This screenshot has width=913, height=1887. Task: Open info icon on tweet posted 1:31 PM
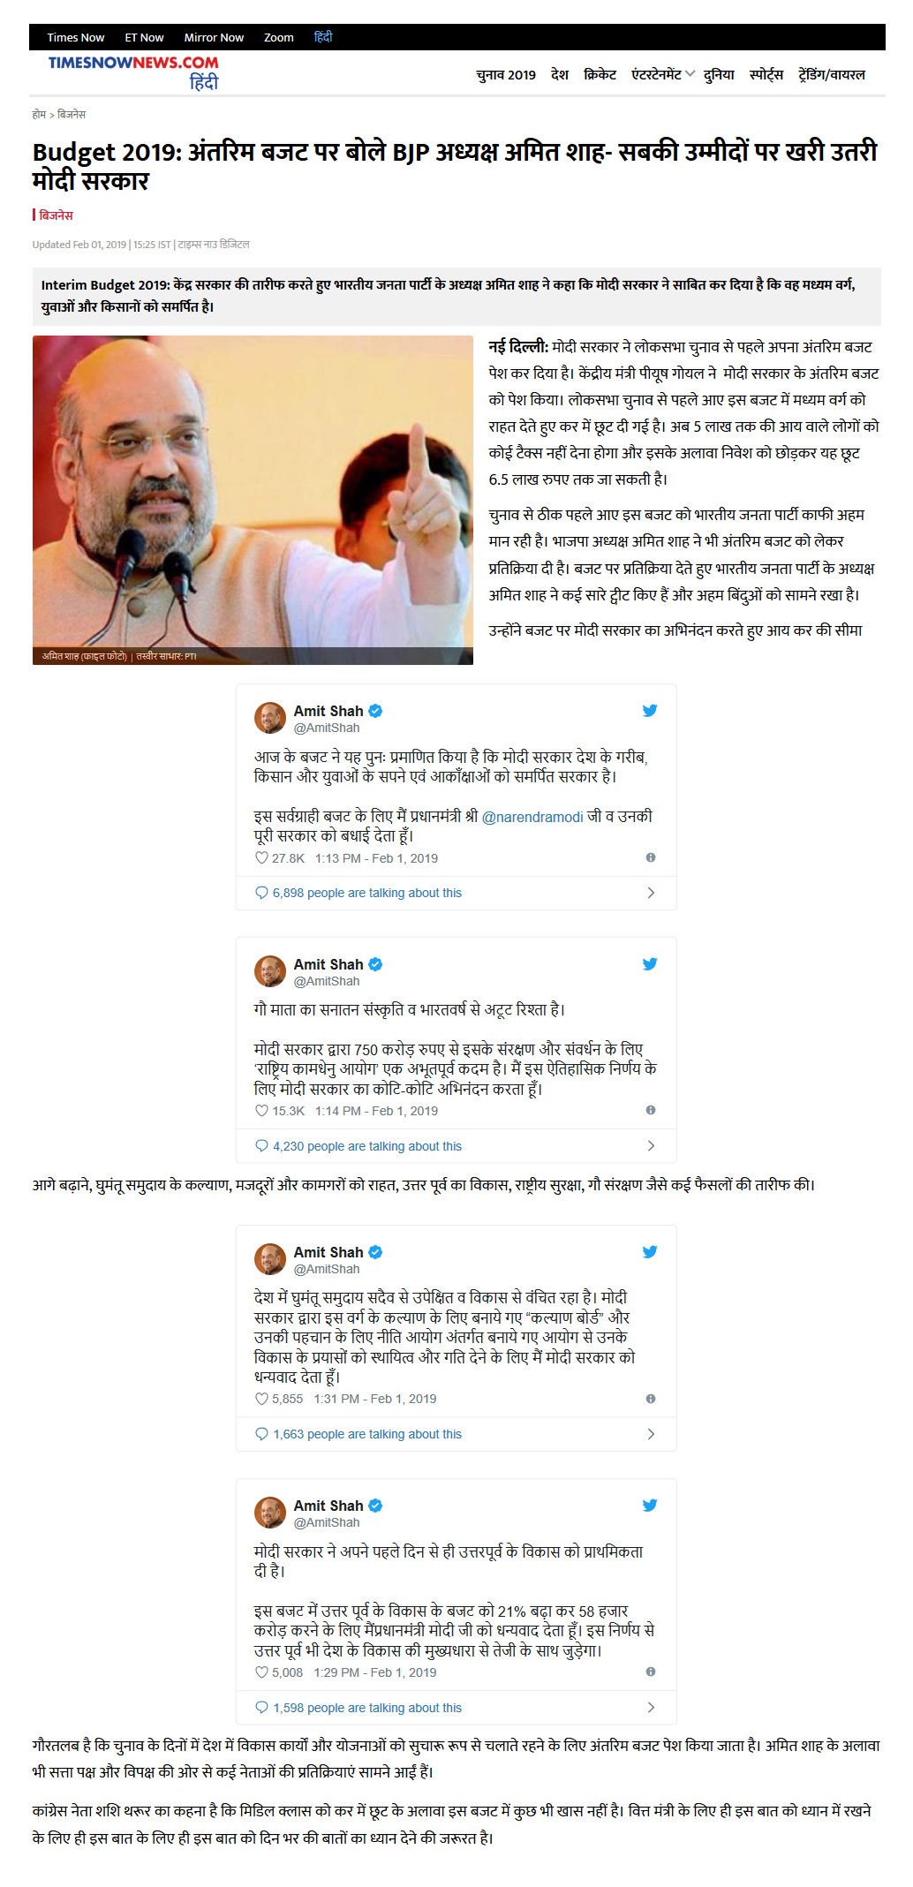click(651, 1399)
